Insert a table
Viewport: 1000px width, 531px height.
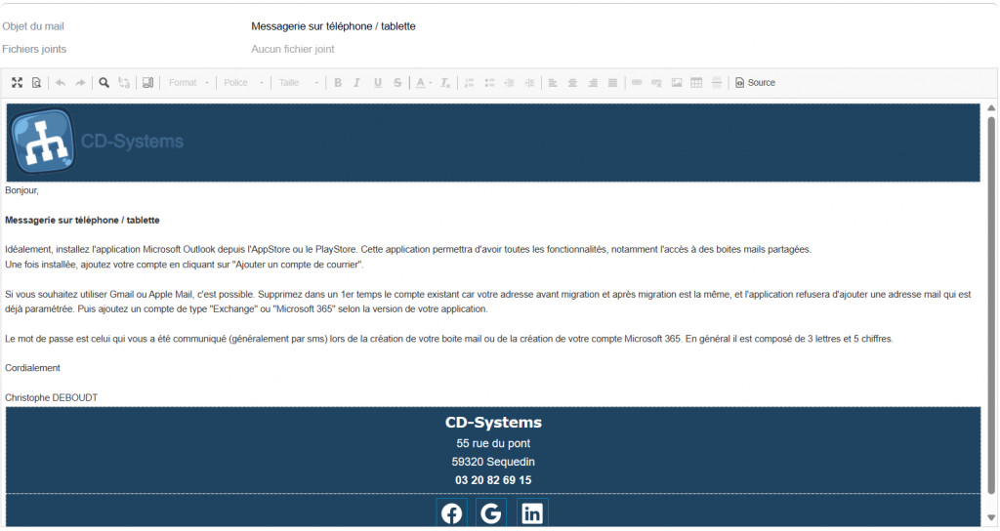pos(696,83)
